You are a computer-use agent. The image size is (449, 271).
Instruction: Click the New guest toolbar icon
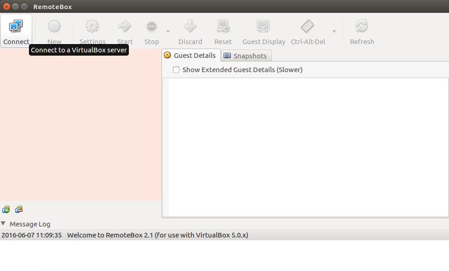point(54,26)
